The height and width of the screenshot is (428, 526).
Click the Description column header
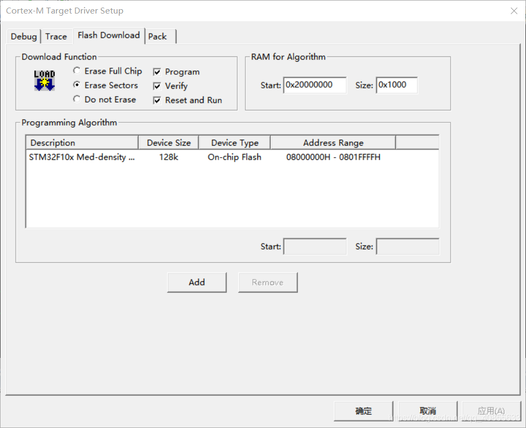(x=82, y=142)
